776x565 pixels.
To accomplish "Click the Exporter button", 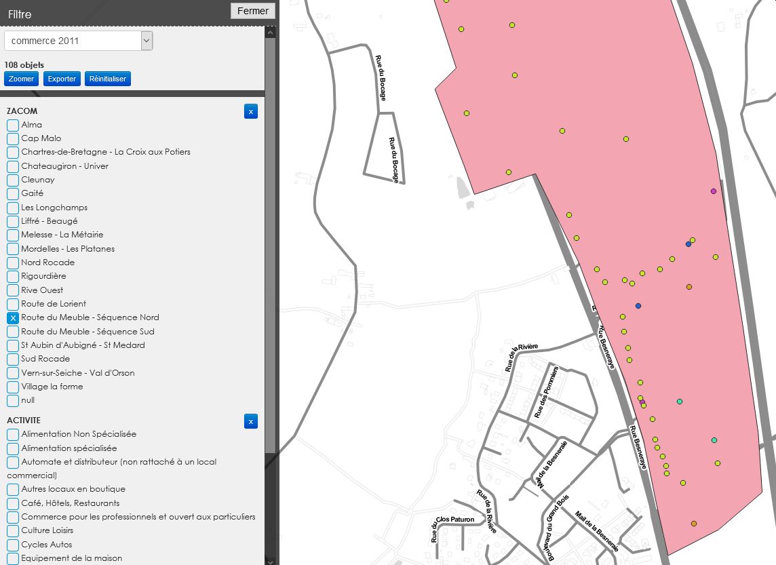I will (62, 79).
